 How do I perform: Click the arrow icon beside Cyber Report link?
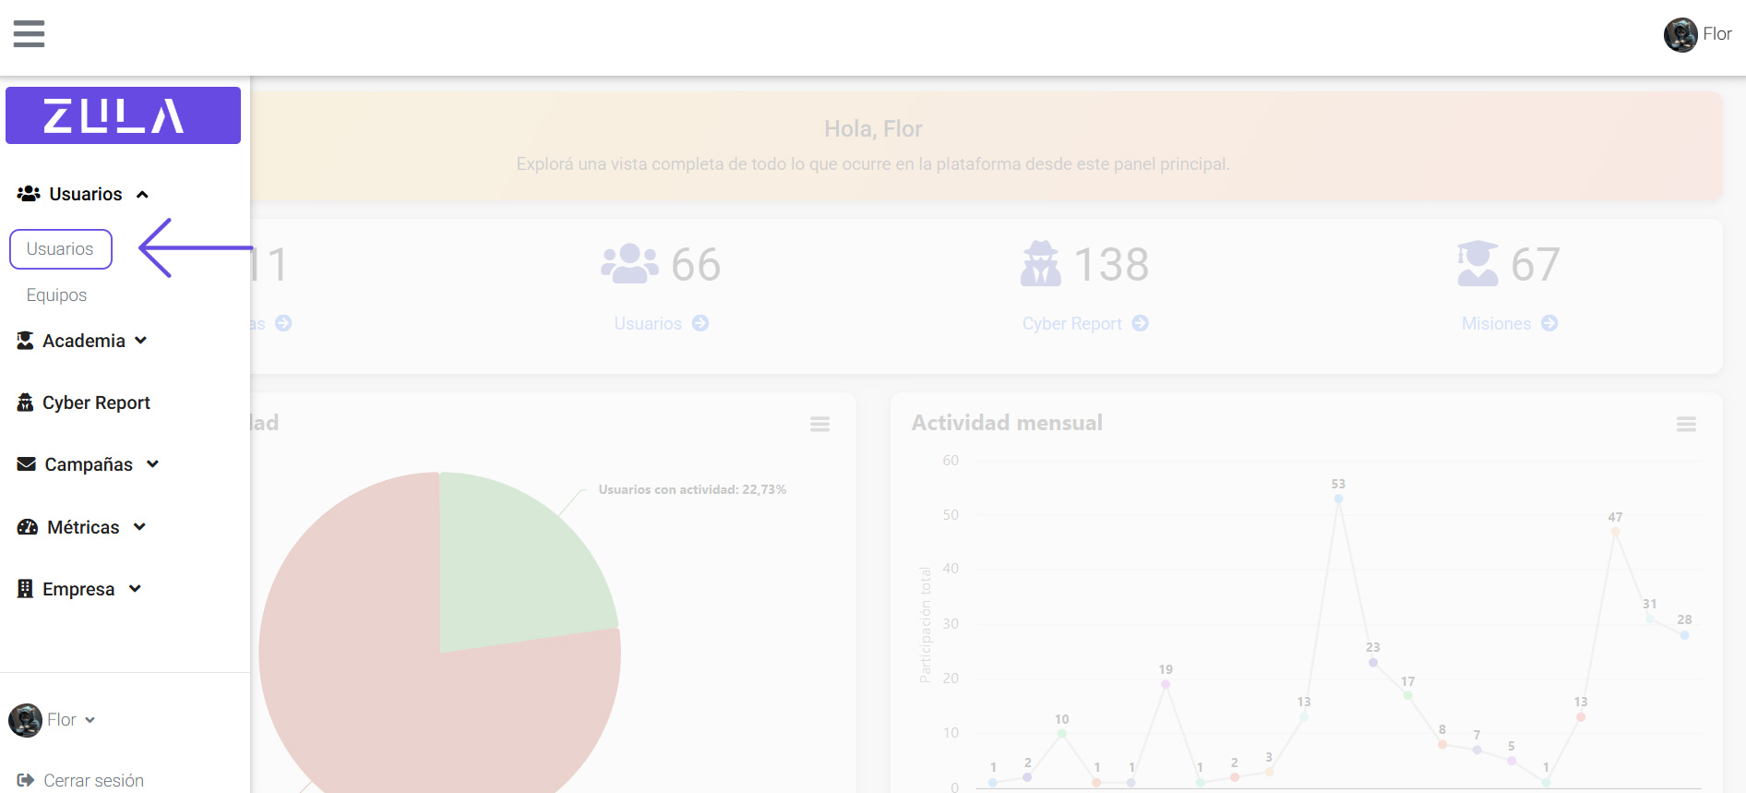point(1141,323)
